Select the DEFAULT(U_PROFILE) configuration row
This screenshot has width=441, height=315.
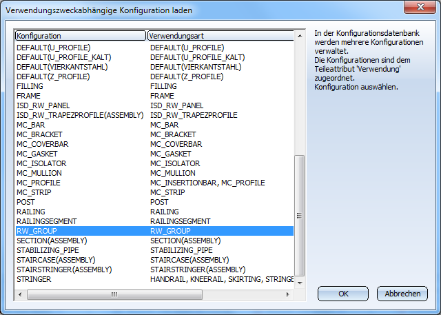tap(154, 48)
